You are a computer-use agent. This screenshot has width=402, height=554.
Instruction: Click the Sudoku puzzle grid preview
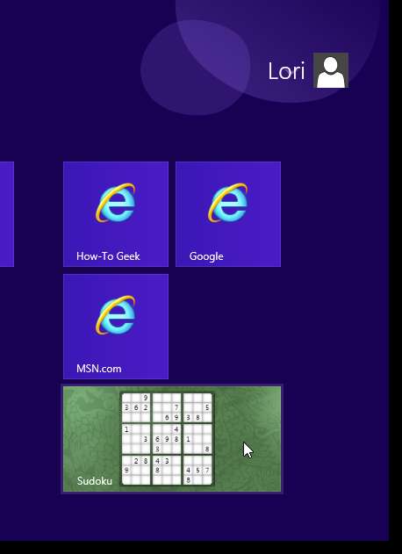167,439
